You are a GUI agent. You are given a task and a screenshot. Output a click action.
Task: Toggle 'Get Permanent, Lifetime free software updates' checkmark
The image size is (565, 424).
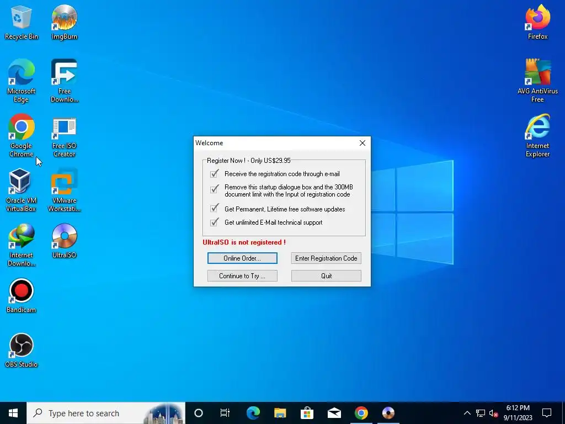pos(215,208)
